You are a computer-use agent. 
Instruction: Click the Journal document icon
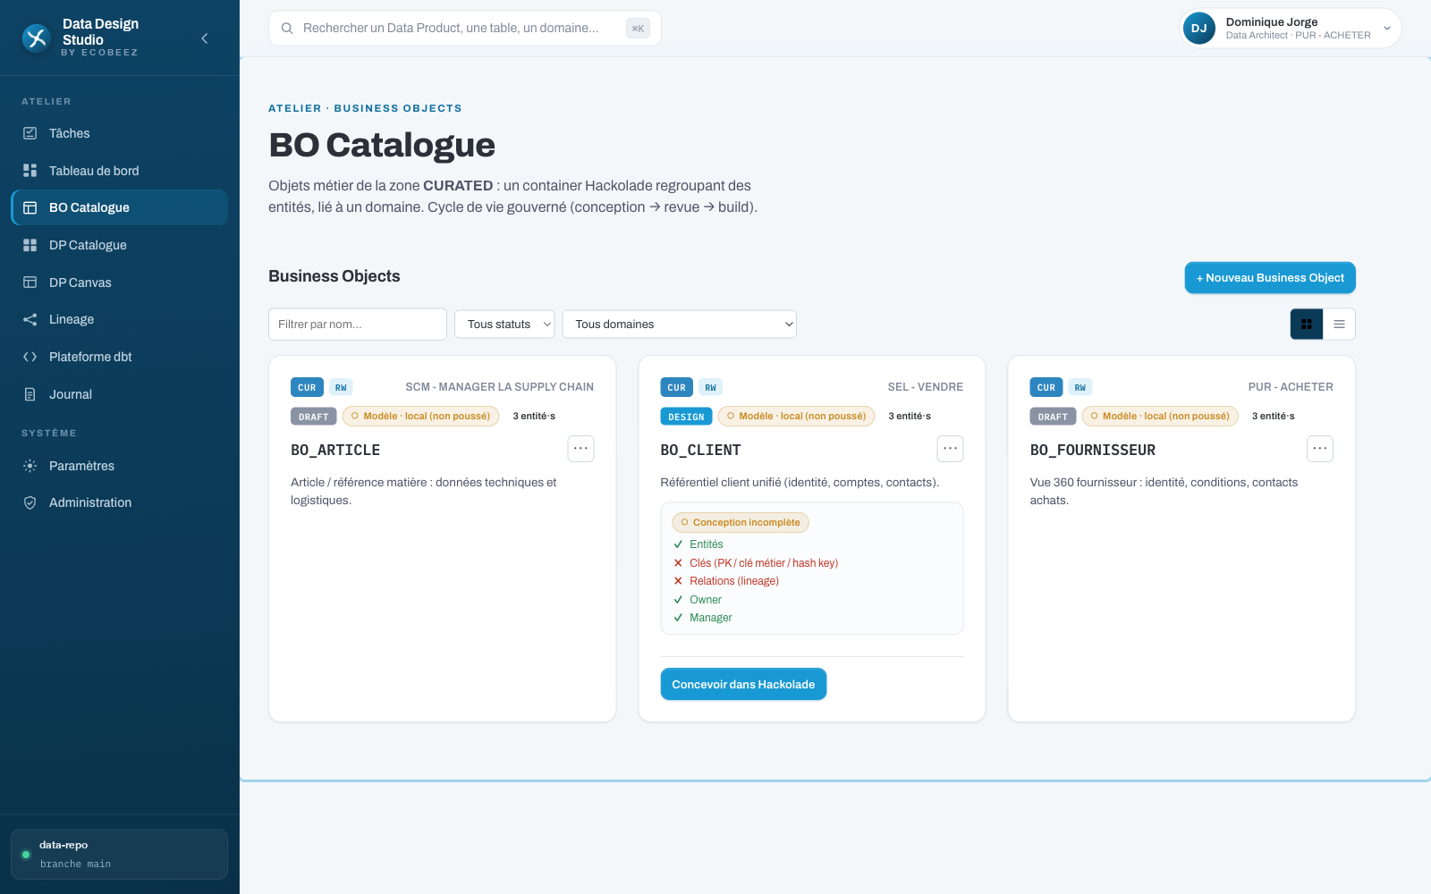pyautogui.click(x=30, y=394)
